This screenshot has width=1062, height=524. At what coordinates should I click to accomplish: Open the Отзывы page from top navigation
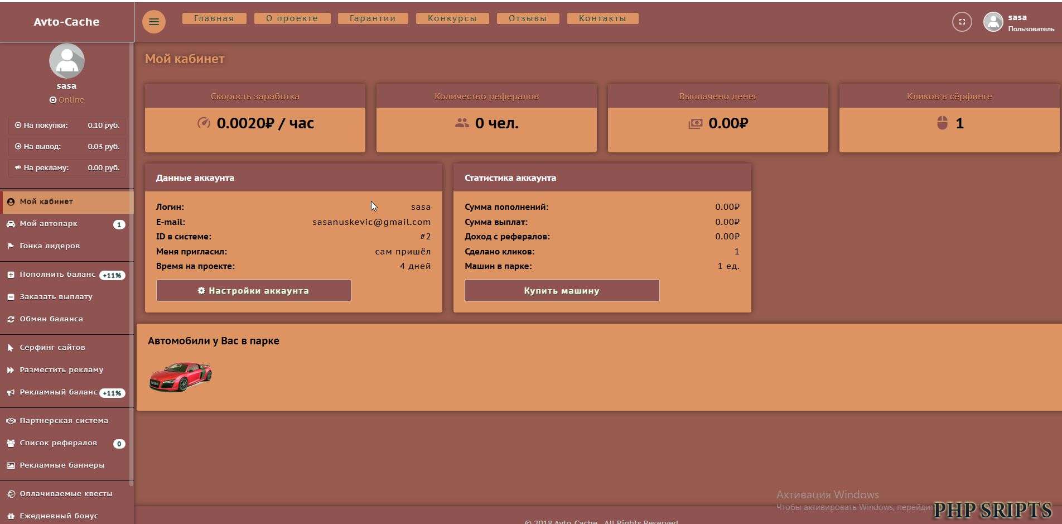527,18
